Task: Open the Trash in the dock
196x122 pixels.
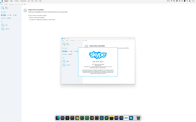Action: click(x=138, y=118)
